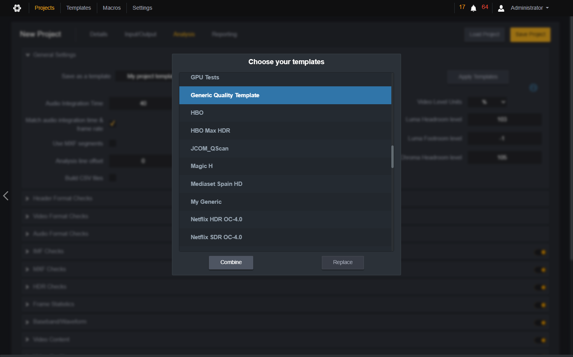573x357 pixels.
Task: Open the Templates menu
Action: (x=79, y=8)
